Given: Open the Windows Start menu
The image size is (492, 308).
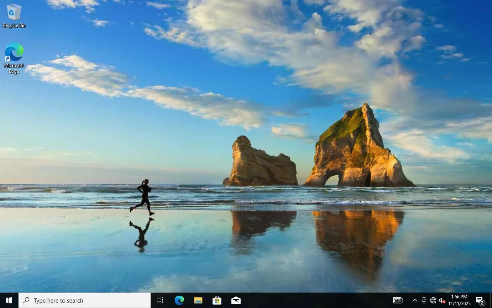Looking at the screenshot, I should pyautogui.click(x=9, y=300).
